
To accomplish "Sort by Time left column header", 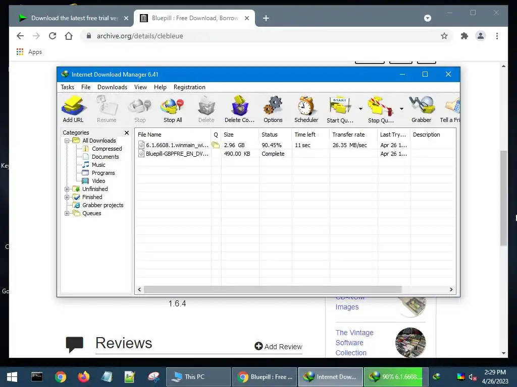I will 311,135.
